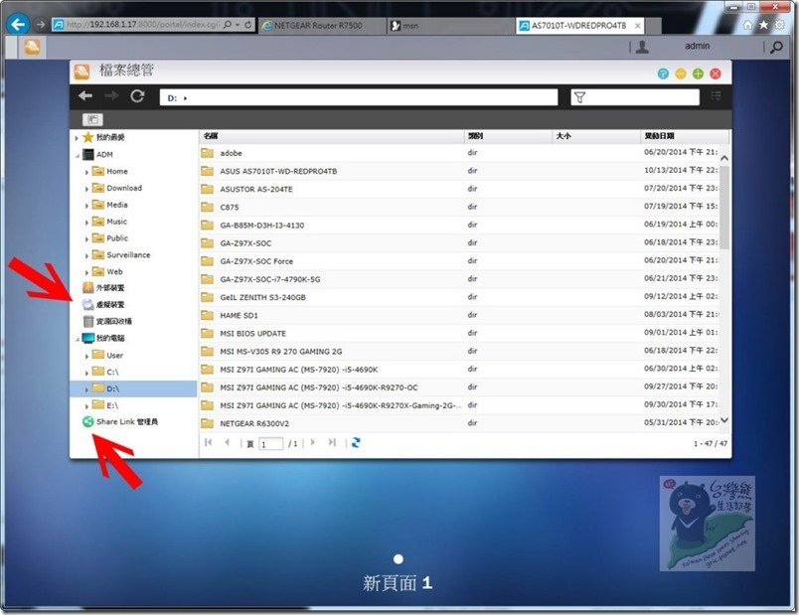799x615 pixels.
Task: Click the desktop page indicator dot
Action: pos(399,559)
